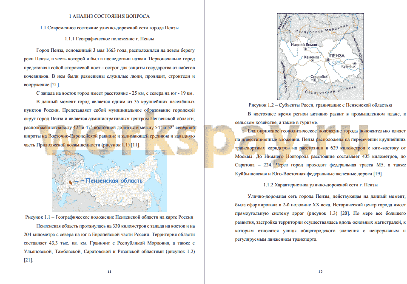
Task: Click the 'ПЕНЗА' label on regional map
Action: coord(337,56)
